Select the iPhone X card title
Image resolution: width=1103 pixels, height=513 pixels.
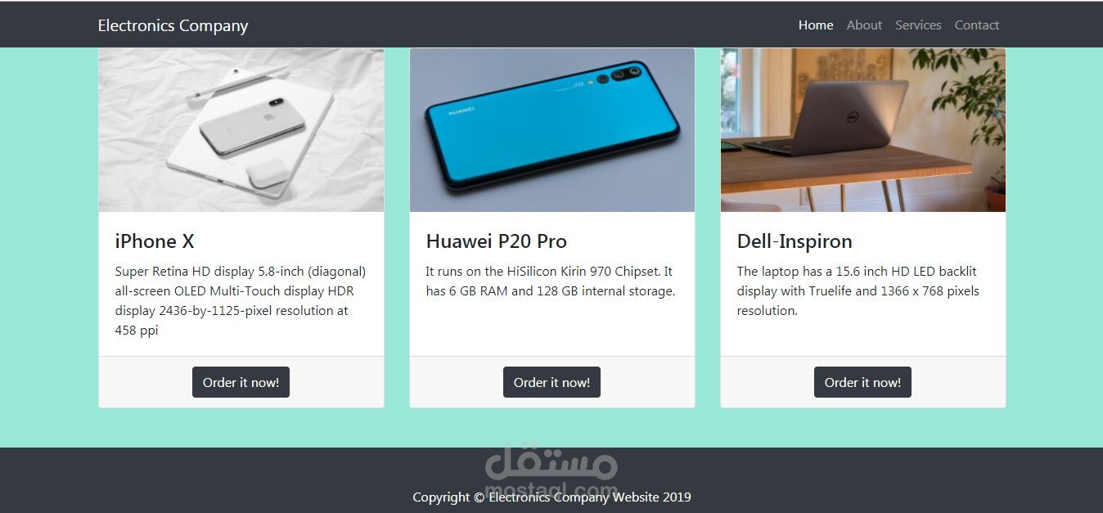click(x=155, y=241)
